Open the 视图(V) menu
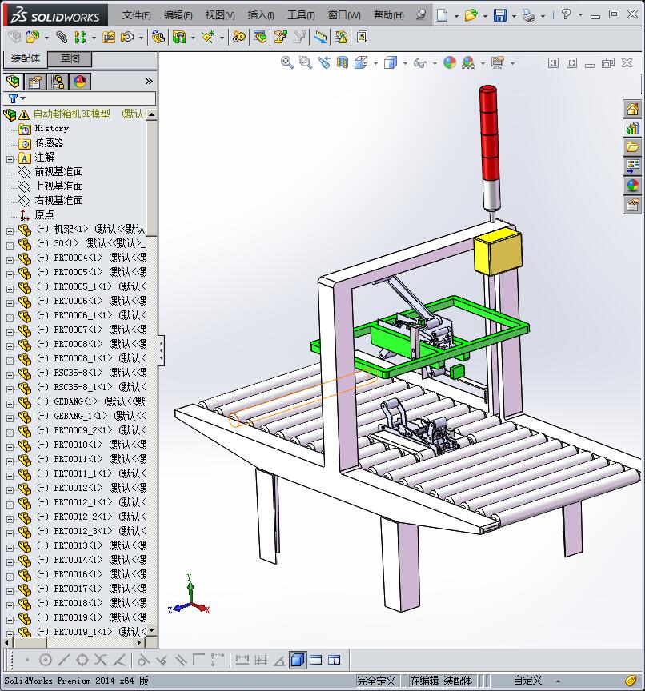 (220, 15)
